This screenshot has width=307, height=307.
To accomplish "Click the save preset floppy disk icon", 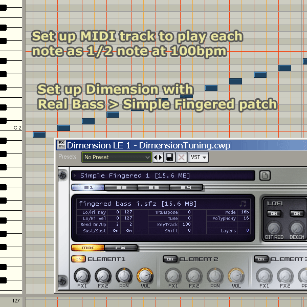I will tap(169, 158).
